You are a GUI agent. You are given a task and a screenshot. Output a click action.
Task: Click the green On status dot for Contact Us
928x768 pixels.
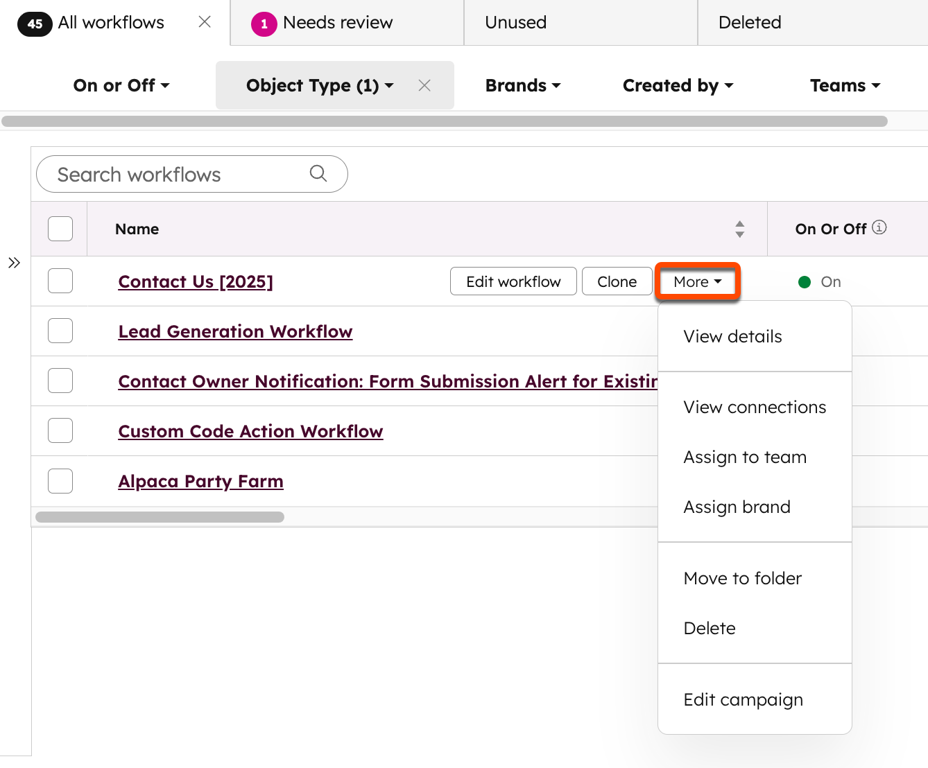pos(804,281)
